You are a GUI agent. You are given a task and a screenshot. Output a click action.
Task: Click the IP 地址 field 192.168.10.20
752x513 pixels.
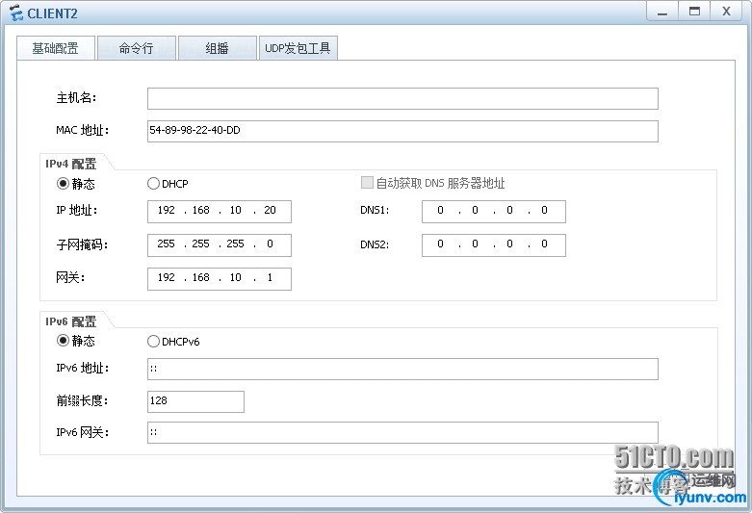click(x=220, y=211)
